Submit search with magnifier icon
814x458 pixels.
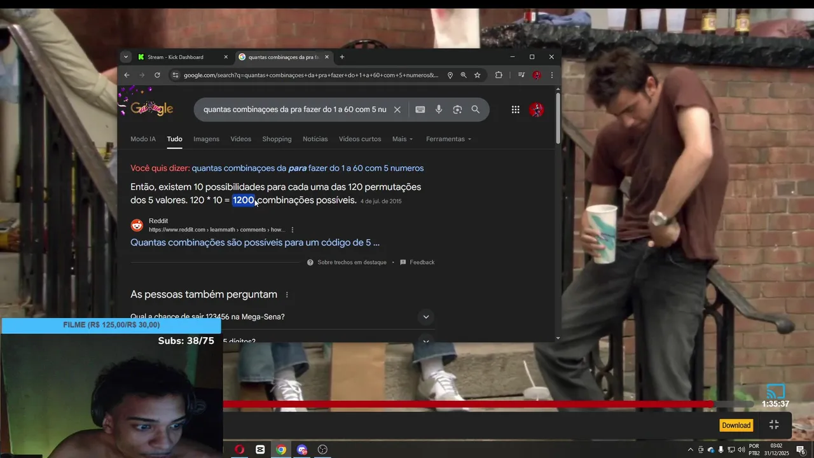click(476, 109)
